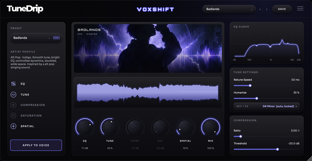Select the COMPRESSION section label
The width and height of the screenshot is (312, 161).
point(33,105)
